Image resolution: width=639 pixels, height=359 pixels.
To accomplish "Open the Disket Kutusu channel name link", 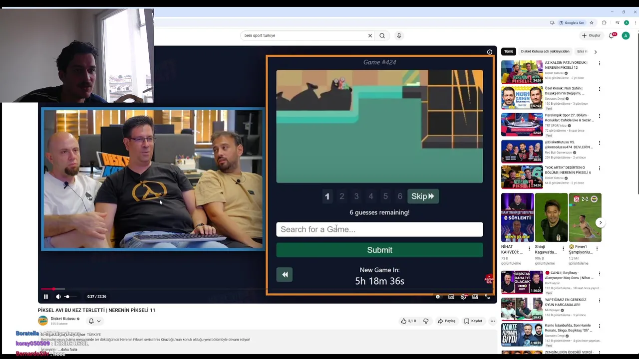I will point(63,319).
